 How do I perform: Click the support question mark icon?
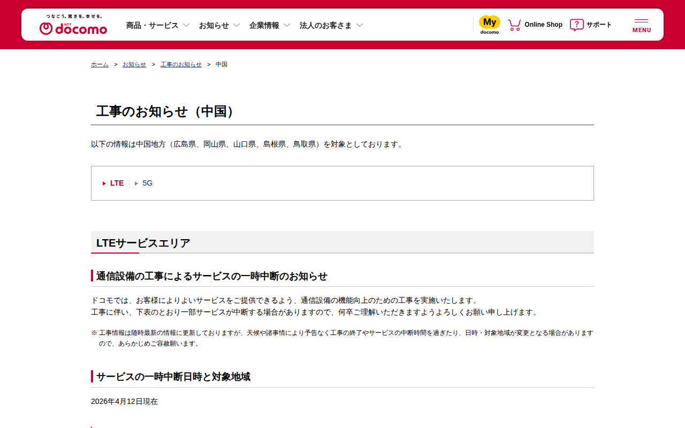576,25
